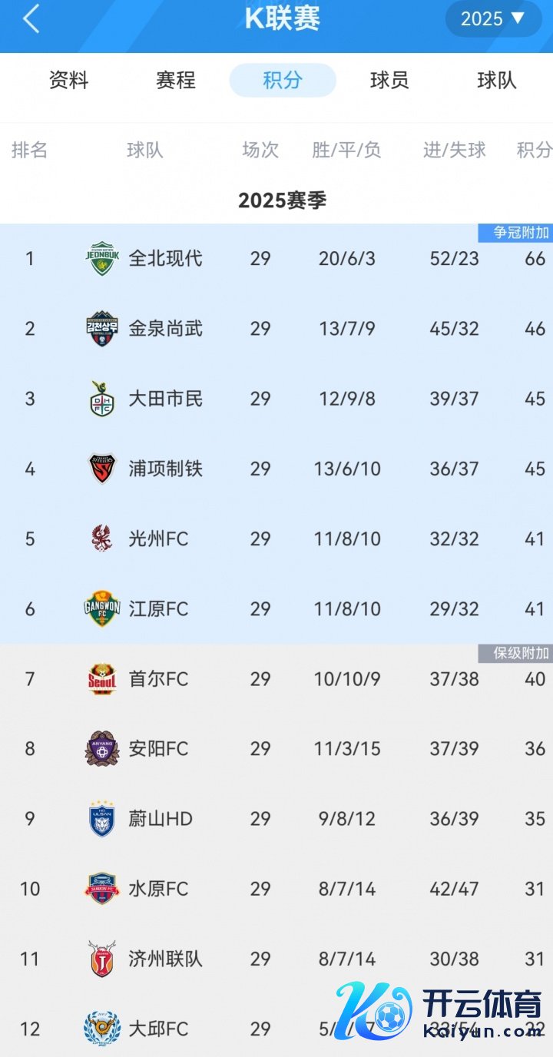Screen dimensions: 553x1057
Task: Select the 积分 tab
Action: 283,80
